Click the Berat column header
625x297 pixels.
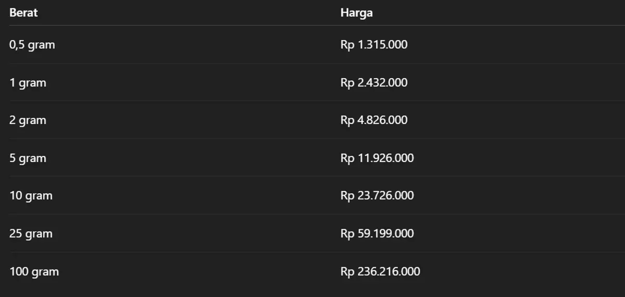coord(23,13)
